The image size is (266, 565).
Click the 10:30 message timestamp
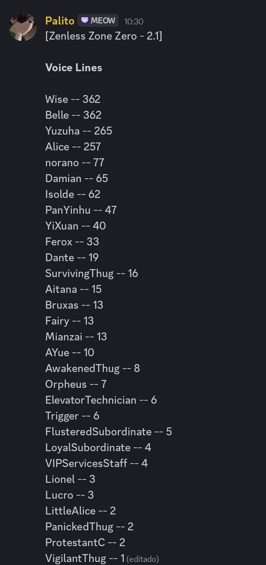coord(134,21)
